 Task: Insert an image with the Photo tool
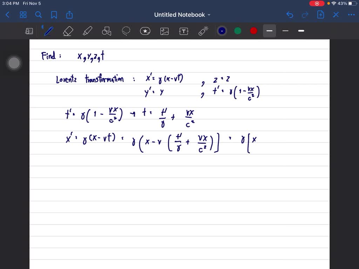(x=164, y=31)
